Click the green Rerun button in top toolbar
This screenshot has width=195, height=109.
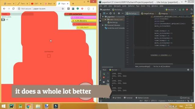tap(179, 9)
